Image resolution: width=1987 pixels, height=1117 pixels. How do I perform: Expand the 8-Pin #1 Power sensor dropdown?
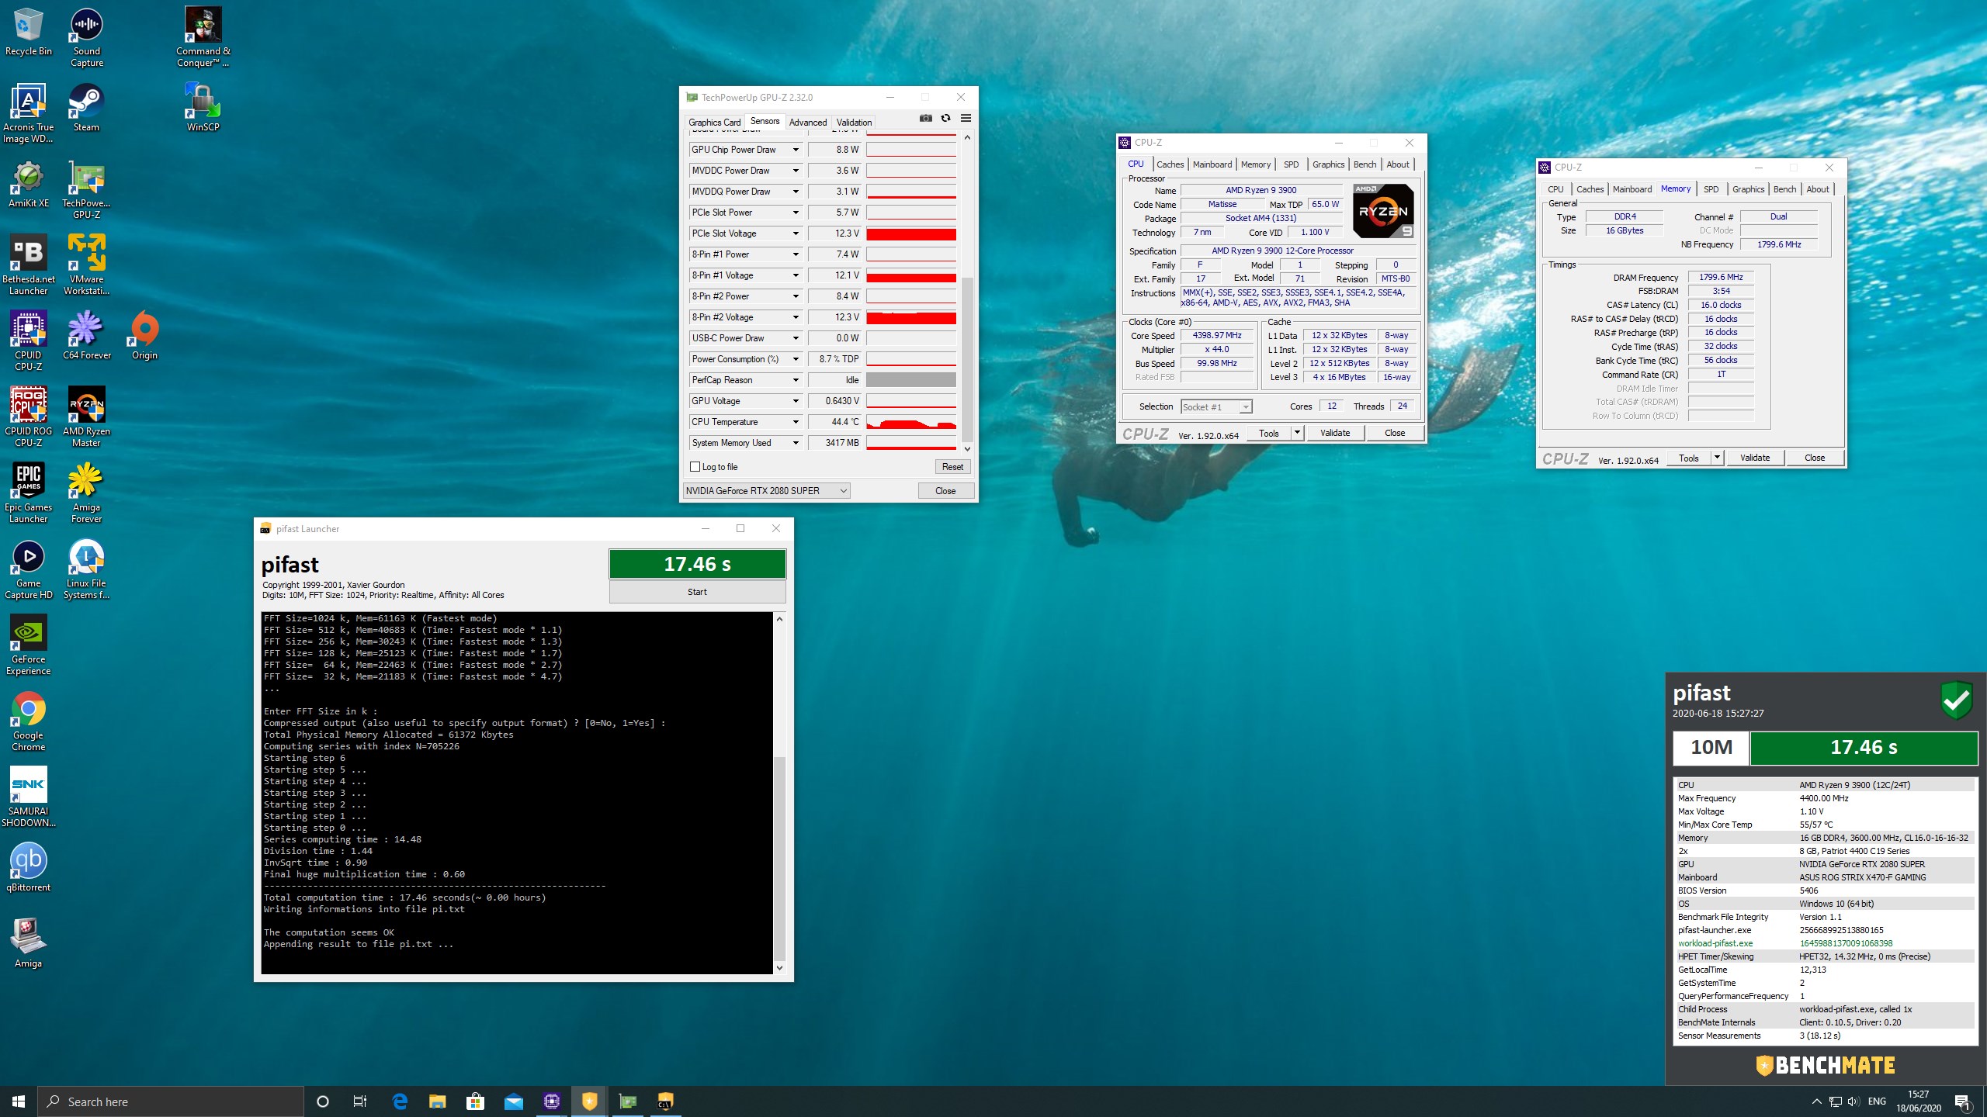(x=796, y=254)
